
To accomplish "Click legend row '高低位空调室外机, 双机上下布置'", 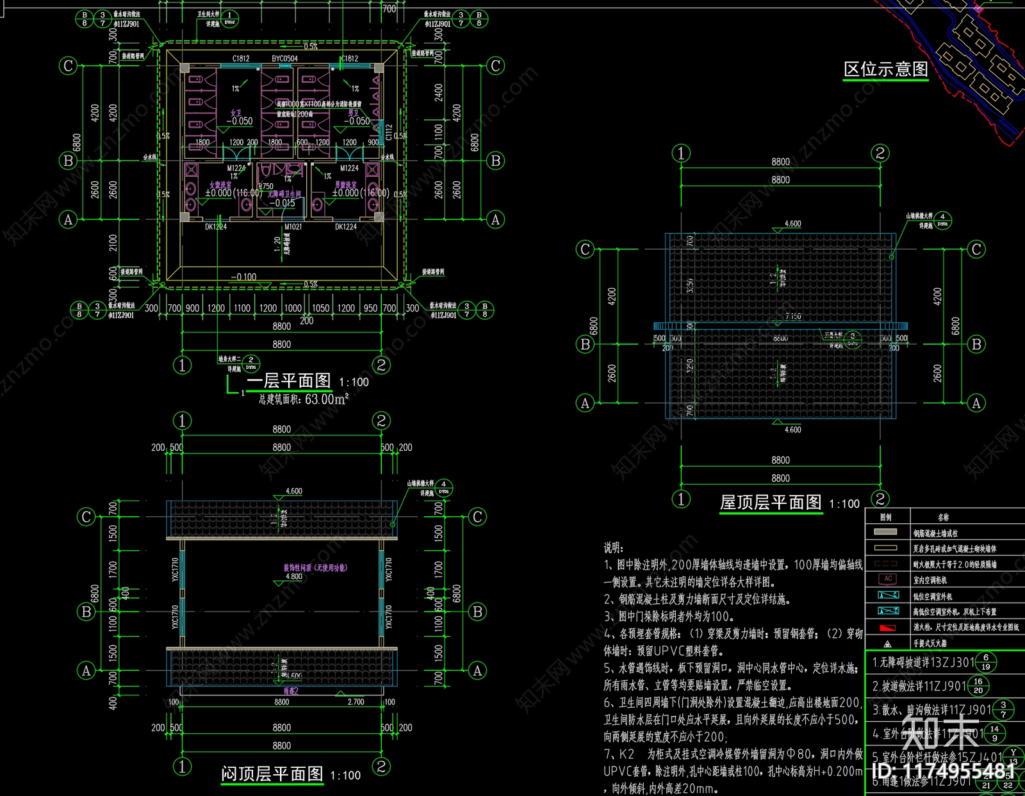I will [955, 612].
